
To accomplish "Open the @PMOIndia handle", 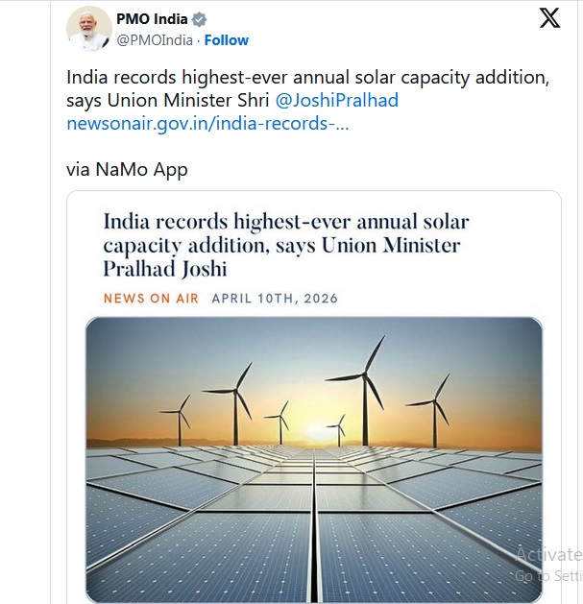I will click(156, 40).
